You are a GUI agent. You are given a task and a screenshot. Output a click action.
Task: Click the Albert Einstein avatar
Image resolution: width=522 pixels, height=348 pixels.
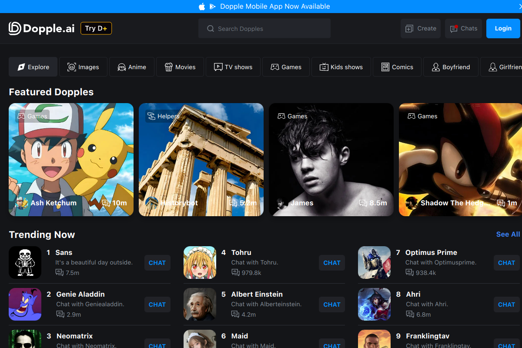(x=200, y=304)
